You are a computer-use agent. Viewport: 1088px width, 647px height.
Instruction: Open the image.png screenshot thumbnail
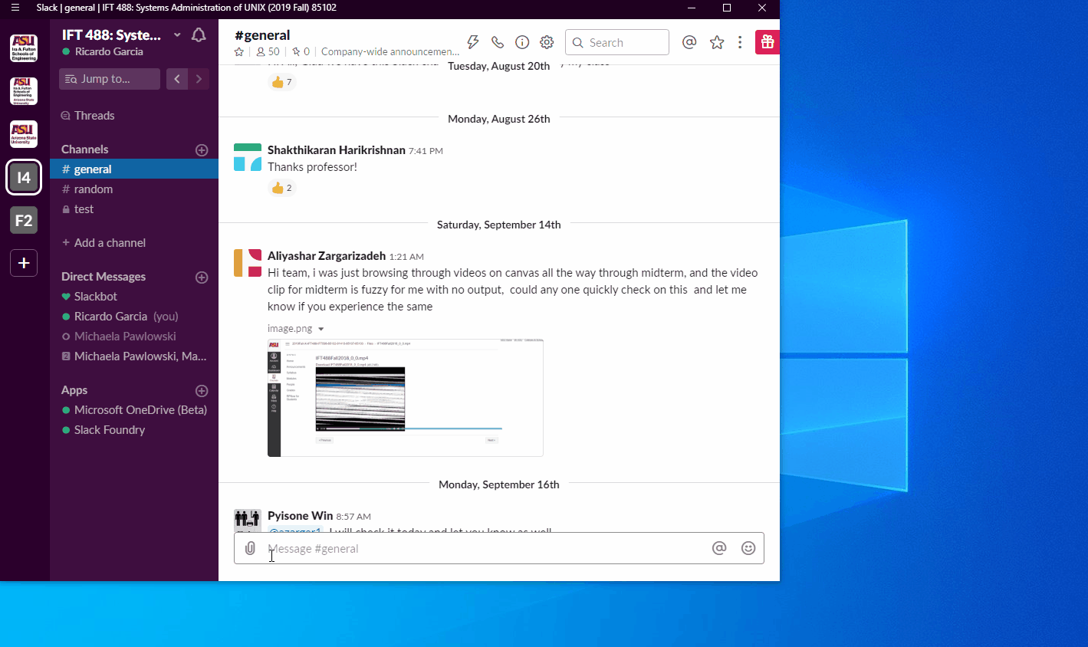[x=405, y=398]
